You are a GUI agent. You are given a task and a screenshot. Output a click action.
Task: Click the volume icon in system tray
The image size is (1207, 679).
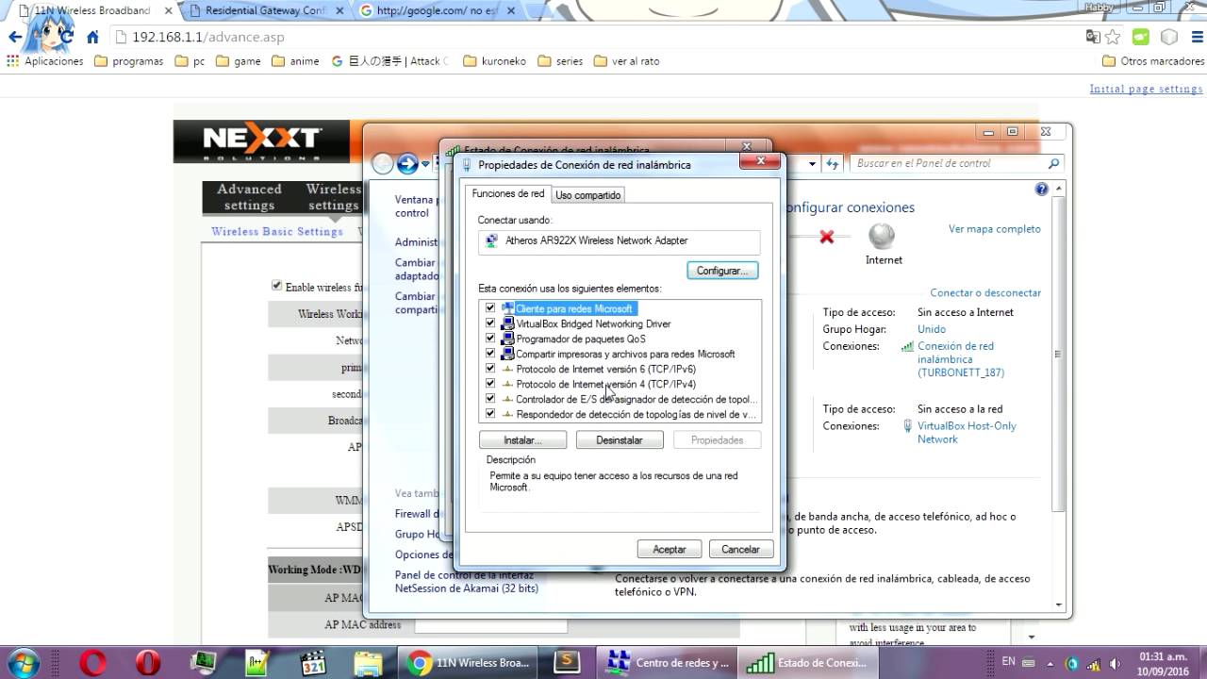(x=1115, y=662)
